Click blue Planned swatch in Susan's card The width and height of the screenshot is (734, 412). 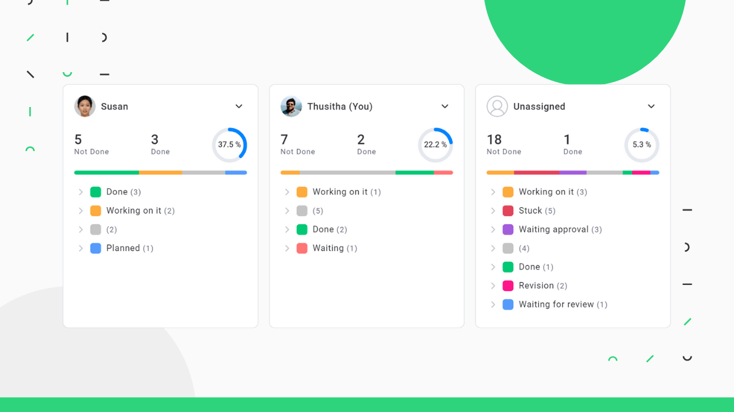96,248
